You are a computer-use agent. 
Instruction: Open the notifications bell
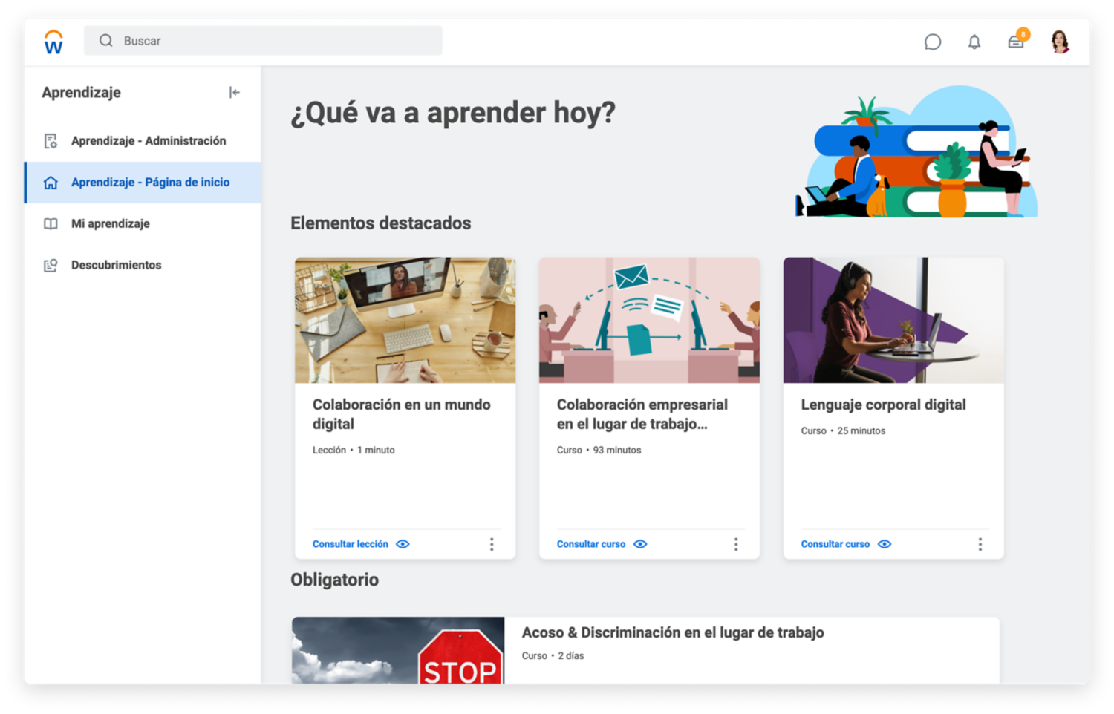974,42
